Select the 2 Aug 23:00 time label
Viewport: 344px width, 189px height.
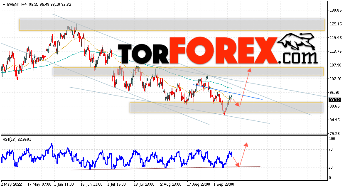pyautogui.click(x=171, y=184)
